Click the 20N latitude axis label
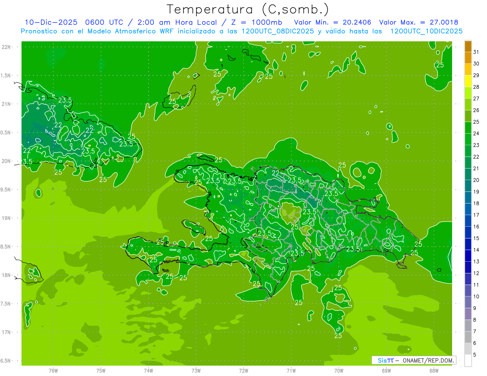Screen dimensions: 487x376 click(6, 161)
